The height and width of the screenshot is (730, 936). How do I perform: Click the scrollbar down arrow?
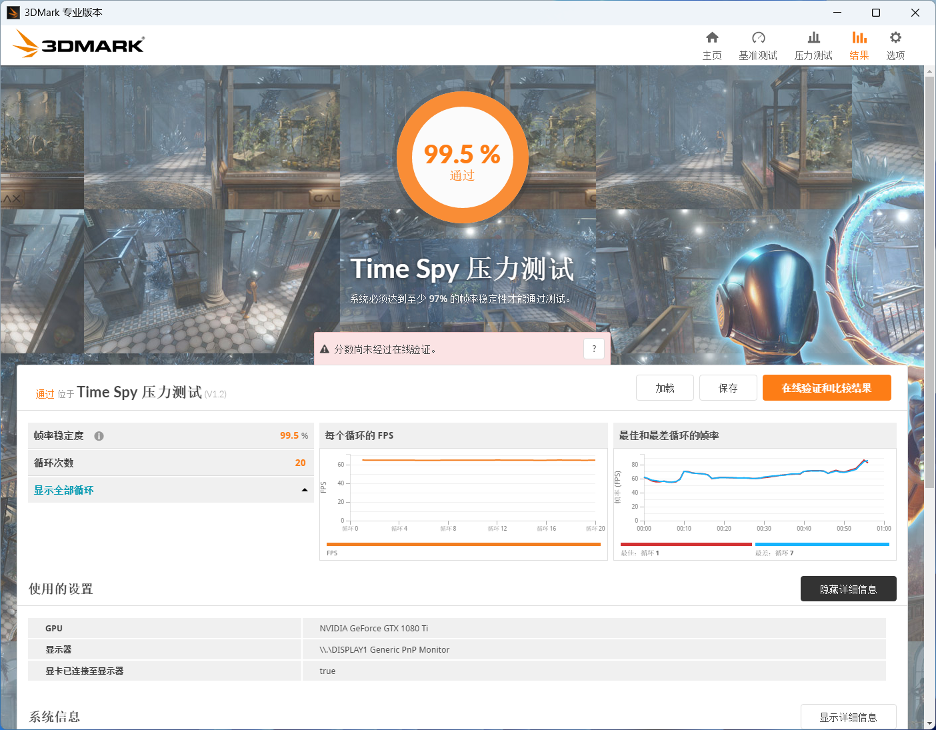pos(929,723)
